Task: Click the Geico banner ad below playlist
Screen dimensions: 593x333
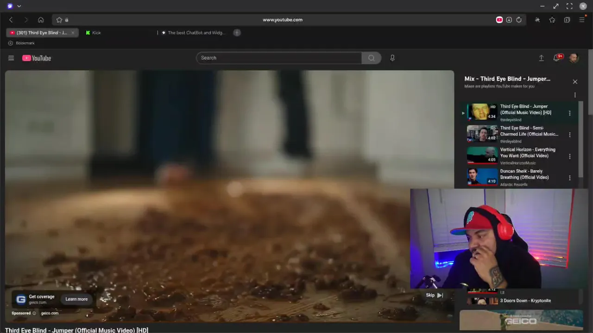Action: pyautogui.click(x=521, y=321)
